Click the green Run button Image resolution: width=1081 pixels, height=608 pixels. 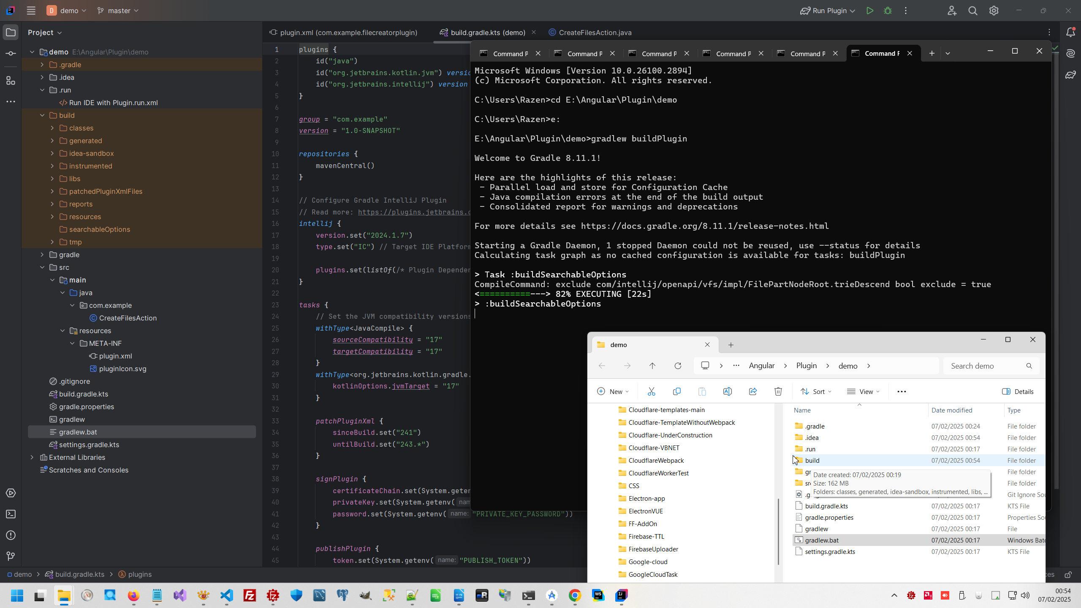[x=869, y=11]
